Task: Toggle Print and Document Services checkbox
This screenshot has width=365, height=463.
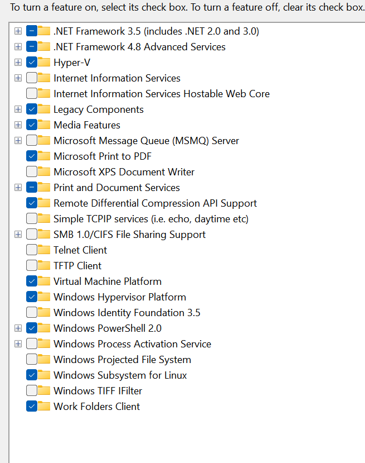Action: (32, 188)
